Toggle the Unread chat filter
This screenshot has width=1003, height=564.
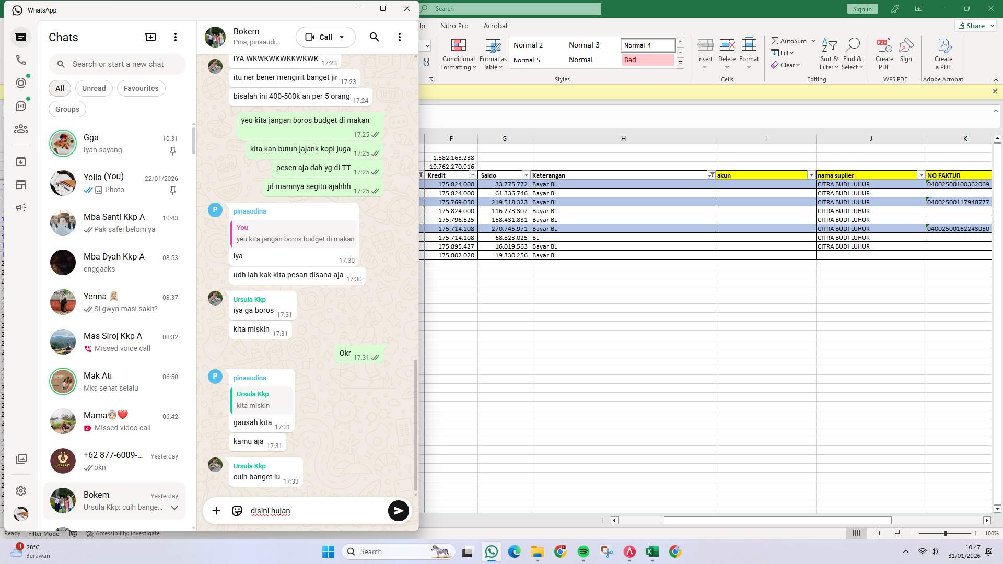(94, 88)
